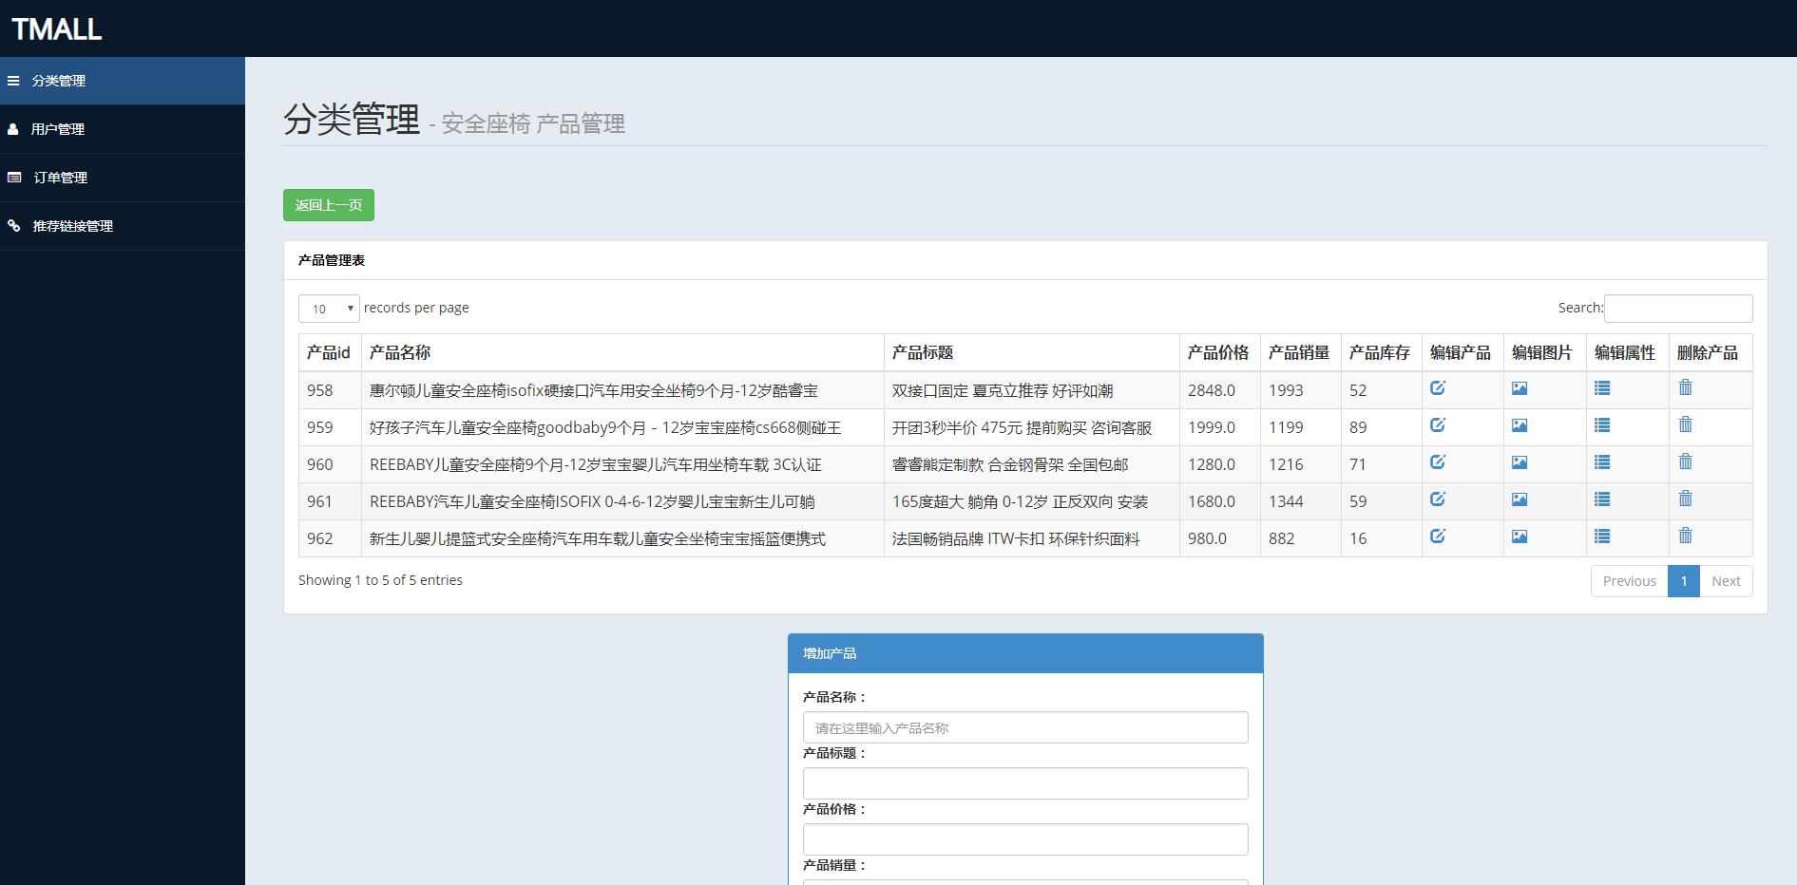
Task: Click product name starting with 新生儿婴儿提篮式
Action: click(x=598, y=538)
